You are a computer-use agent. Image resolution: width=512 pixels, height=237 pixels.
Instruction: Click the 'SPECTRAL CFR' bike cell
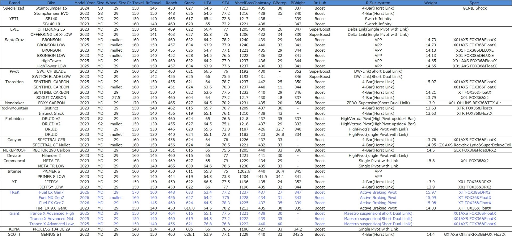[51, 140]
